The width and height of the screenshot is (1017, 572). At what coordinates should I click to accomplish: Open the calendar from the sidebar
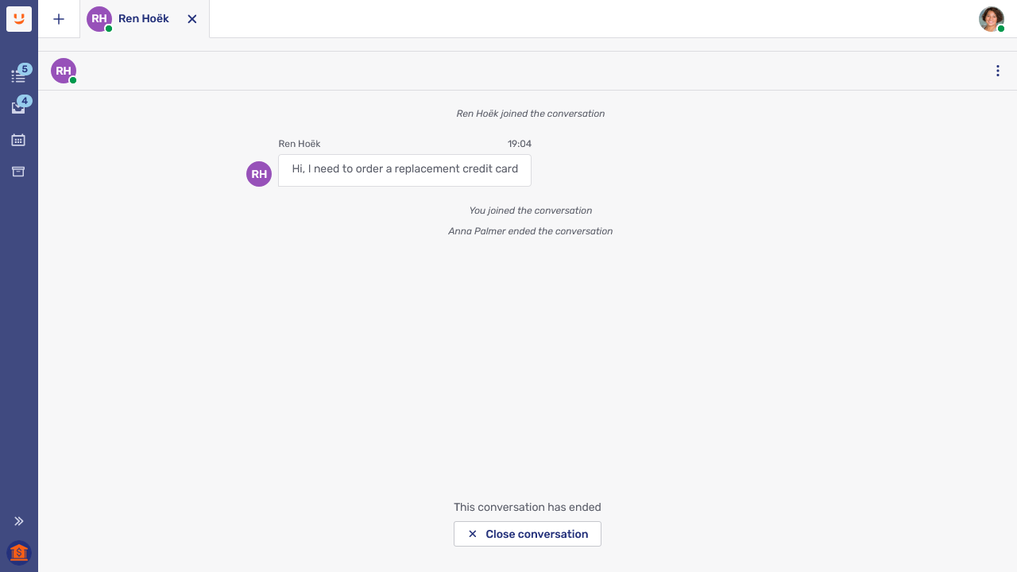tap(18, 140)
